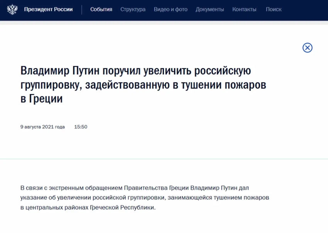Open Поиск to search the site

(274, 10)
